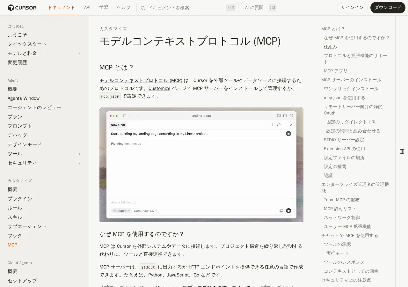Click the landing-page screenshot image

(201, 165)
